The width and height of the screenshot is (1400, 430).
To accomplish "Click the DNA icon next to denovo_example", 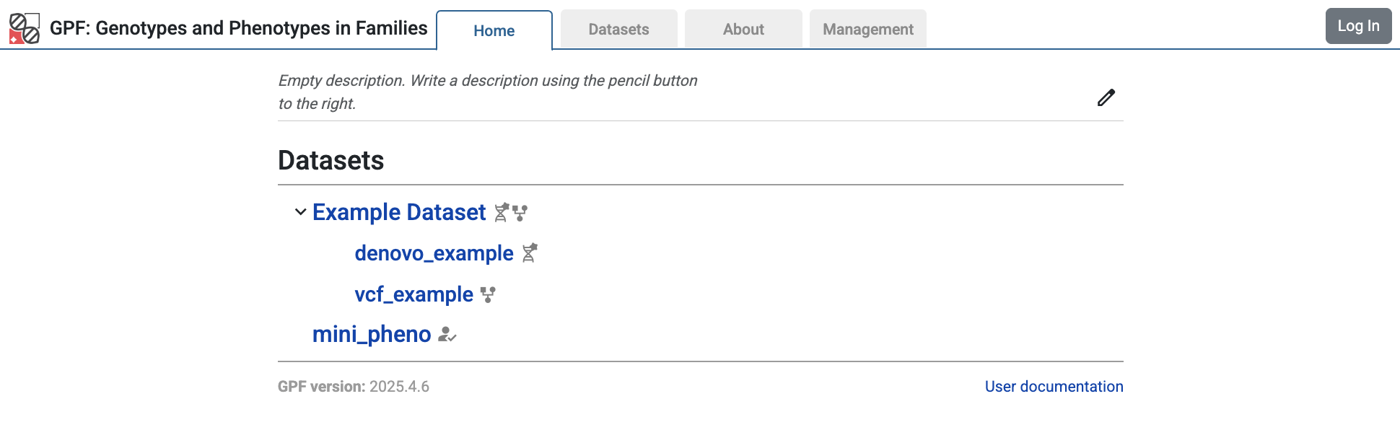I will [530, 253].
